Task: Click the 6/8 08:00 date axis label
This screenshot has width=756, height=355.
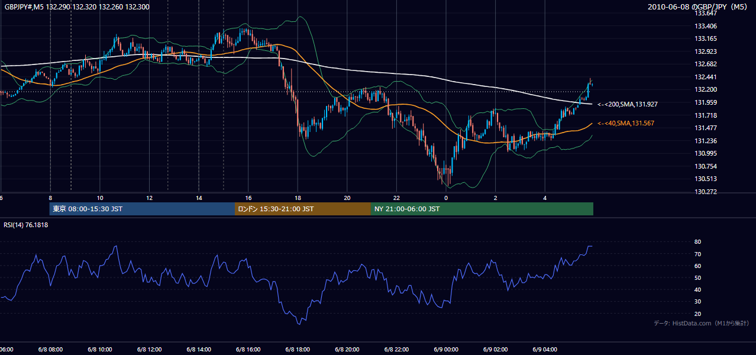Action: (x=50, y=349)
